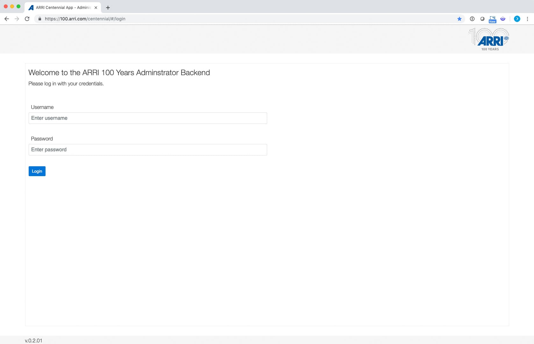534x344 pixels.
Task: Click the green fullscreen window button
Action: 18,6
